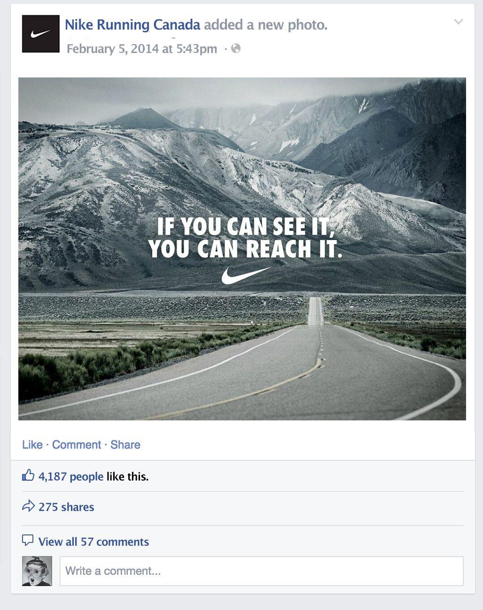Open the post options chevron menu
Screen dimensions: 483x610
click(x=459, y=22)
